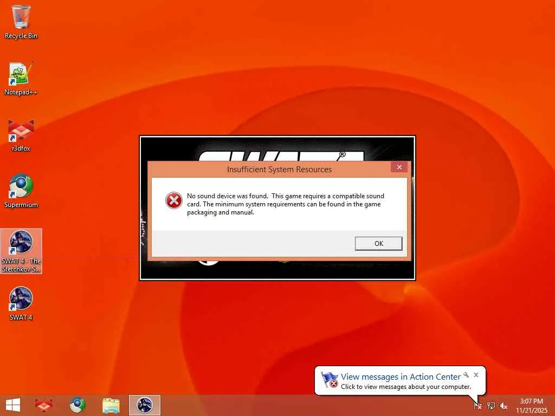Click the red error icon in dialog
Screen dimensions: 555x416
pos(174,200)
